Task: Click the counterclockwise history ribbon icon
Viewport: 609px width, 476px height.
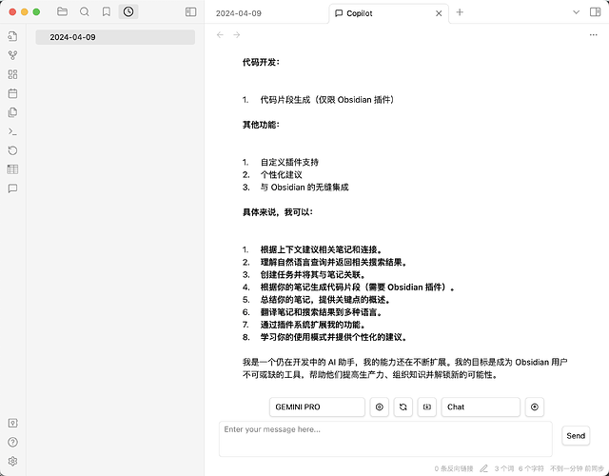Action: pos(12,150)
